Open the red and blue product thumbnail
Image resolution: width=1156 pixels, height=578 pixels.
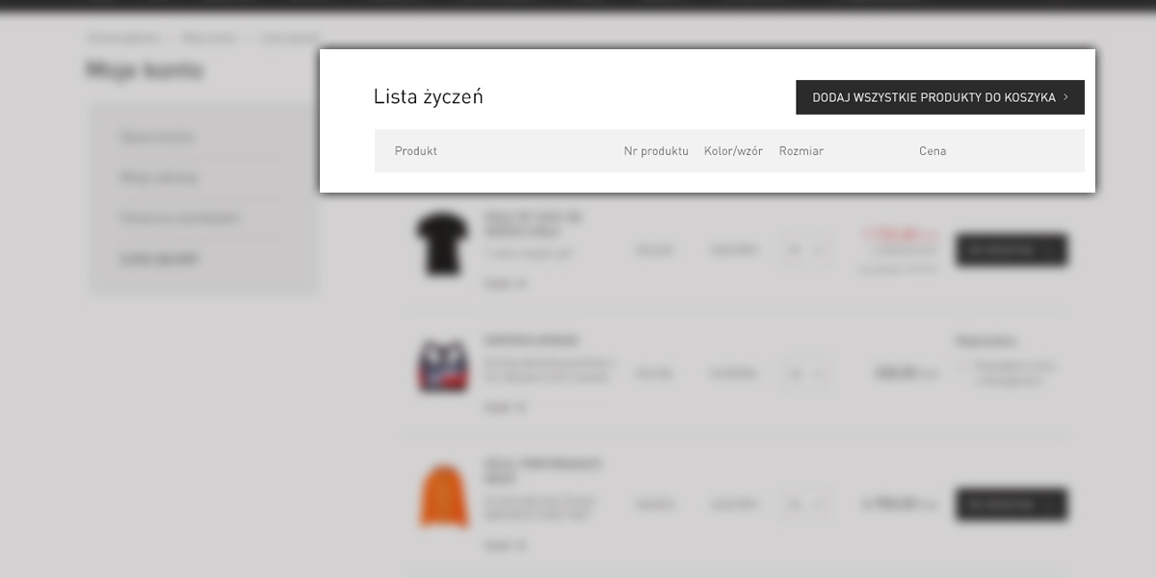click(x=442, y=367)
